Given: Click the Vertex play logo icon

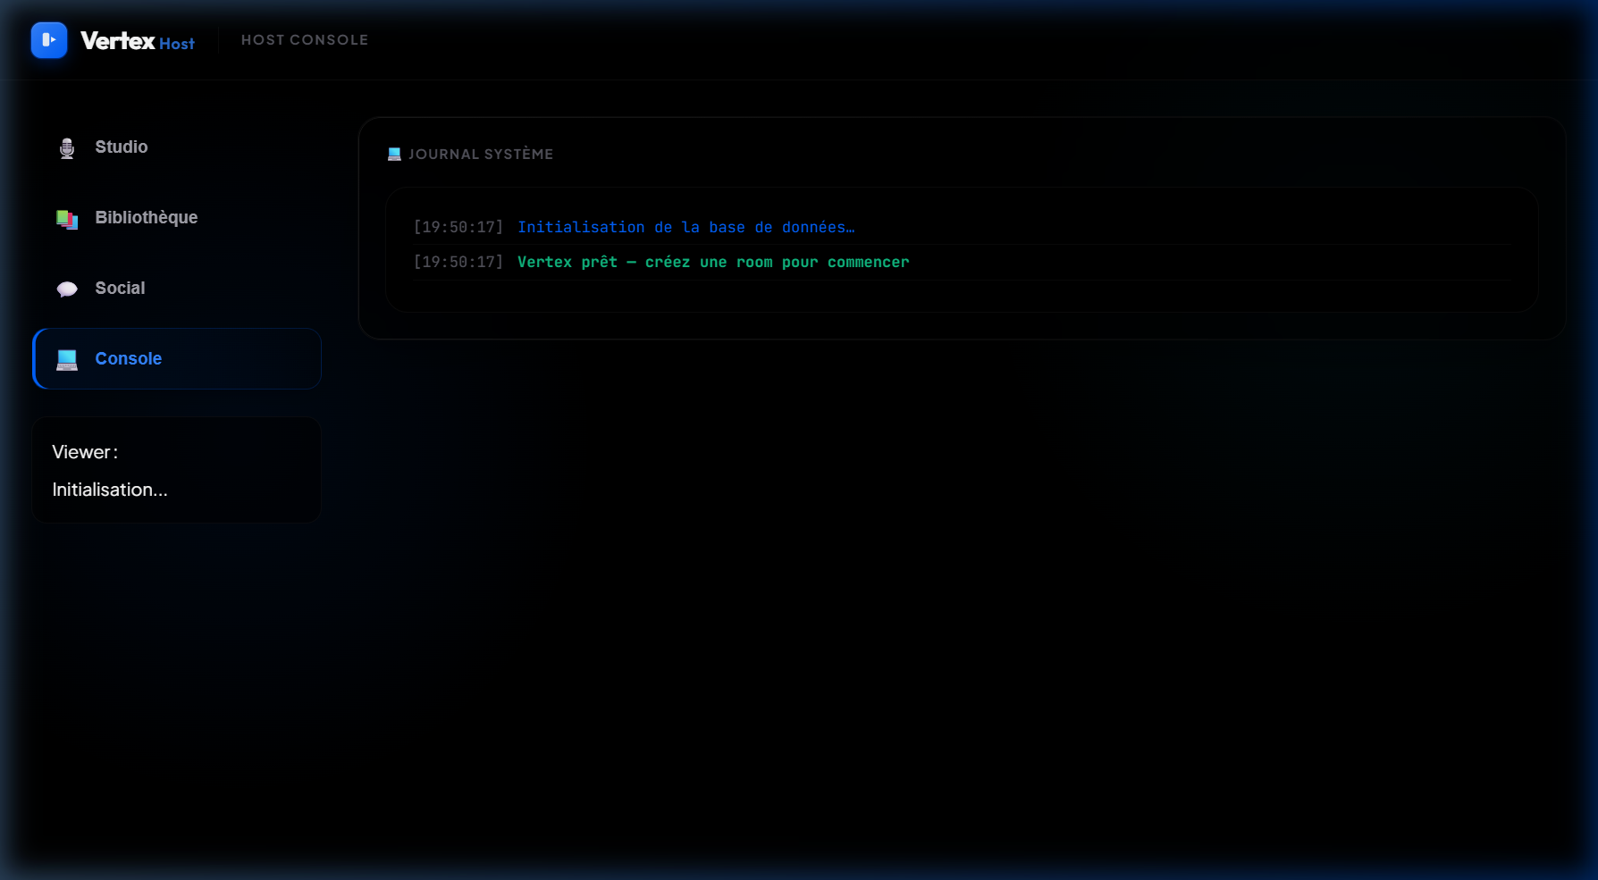Looking at the screenshot, I should (49, 40).
